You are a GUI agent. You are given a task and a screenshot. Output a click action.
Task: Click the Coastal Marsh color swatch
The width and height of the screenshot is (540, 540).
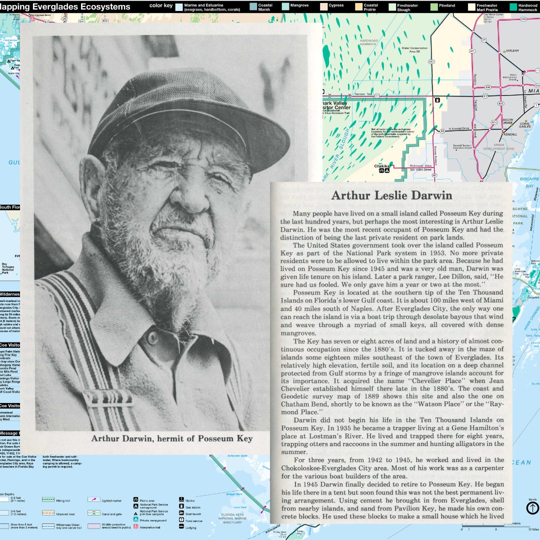(x=253, y=7)
